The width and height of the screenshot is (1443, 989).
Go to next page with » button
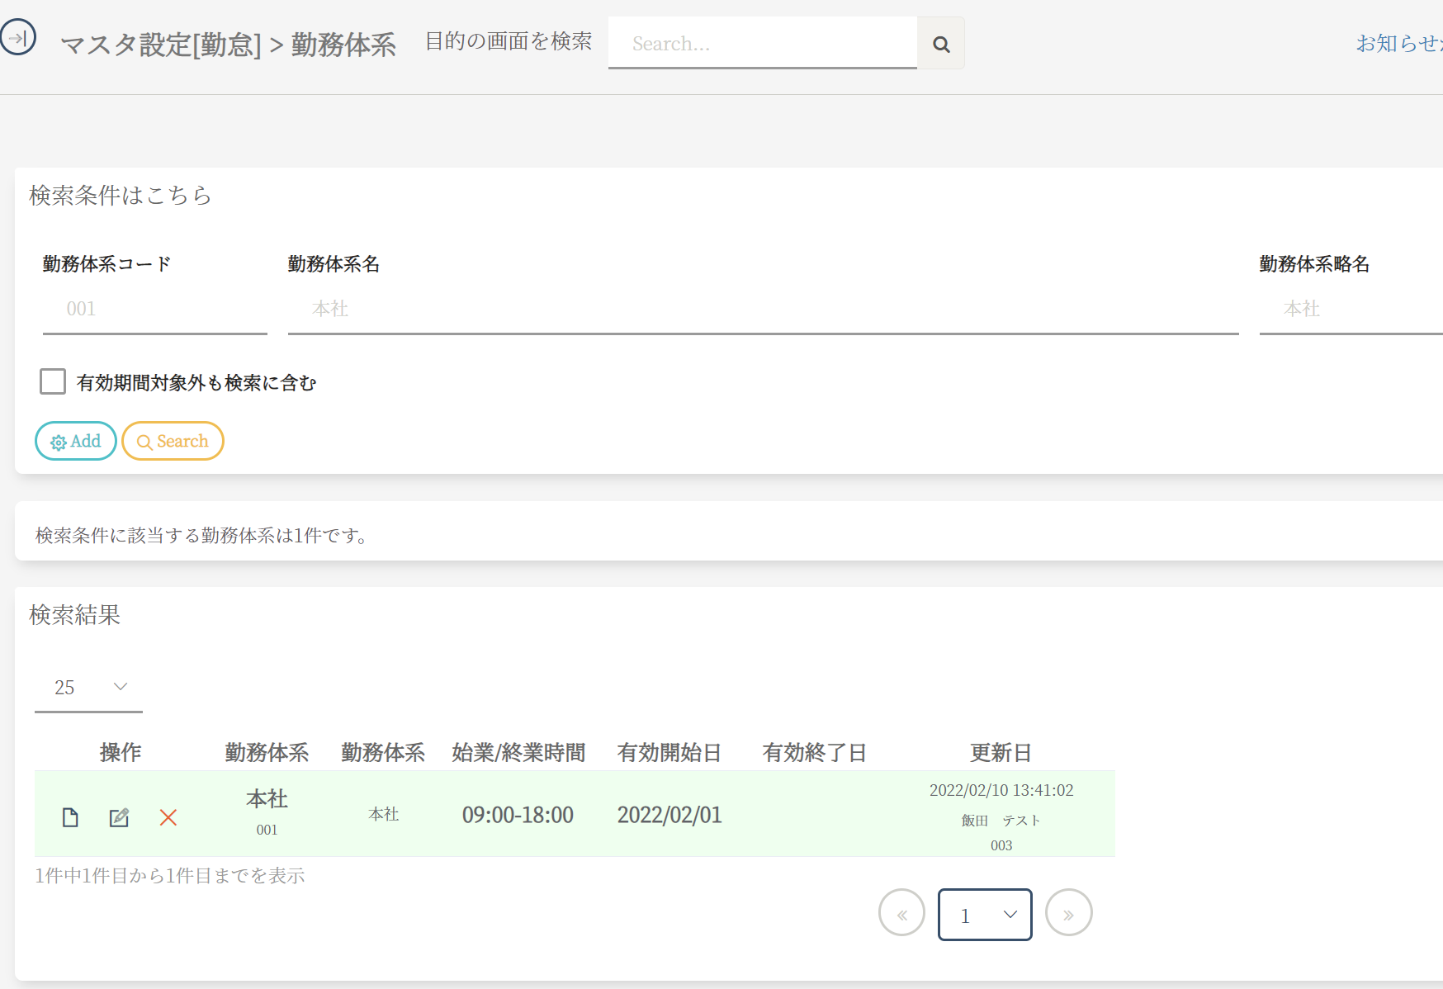[x=1068, y=913]
